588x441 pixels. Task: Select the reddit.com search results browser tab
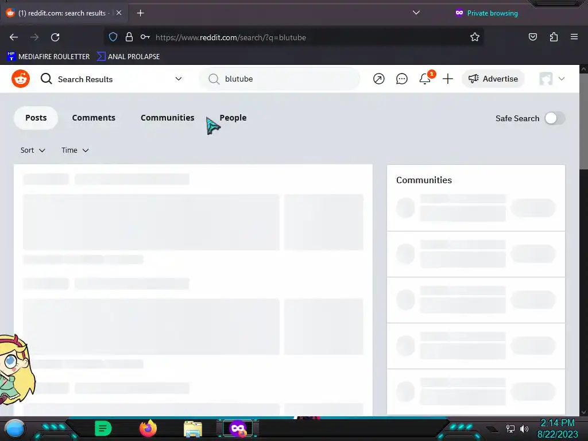pos(63,13)
